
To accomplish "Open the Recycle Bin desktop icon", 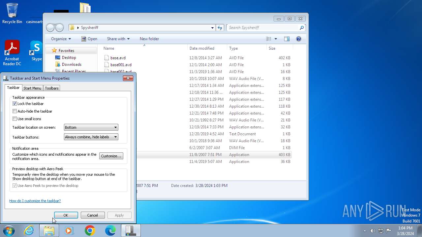I will 12,13.
